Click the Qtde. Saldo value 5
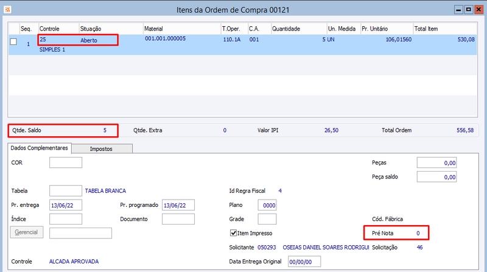Image resolution: width=487 pixels, height=272 pixels. pos(105,130)
